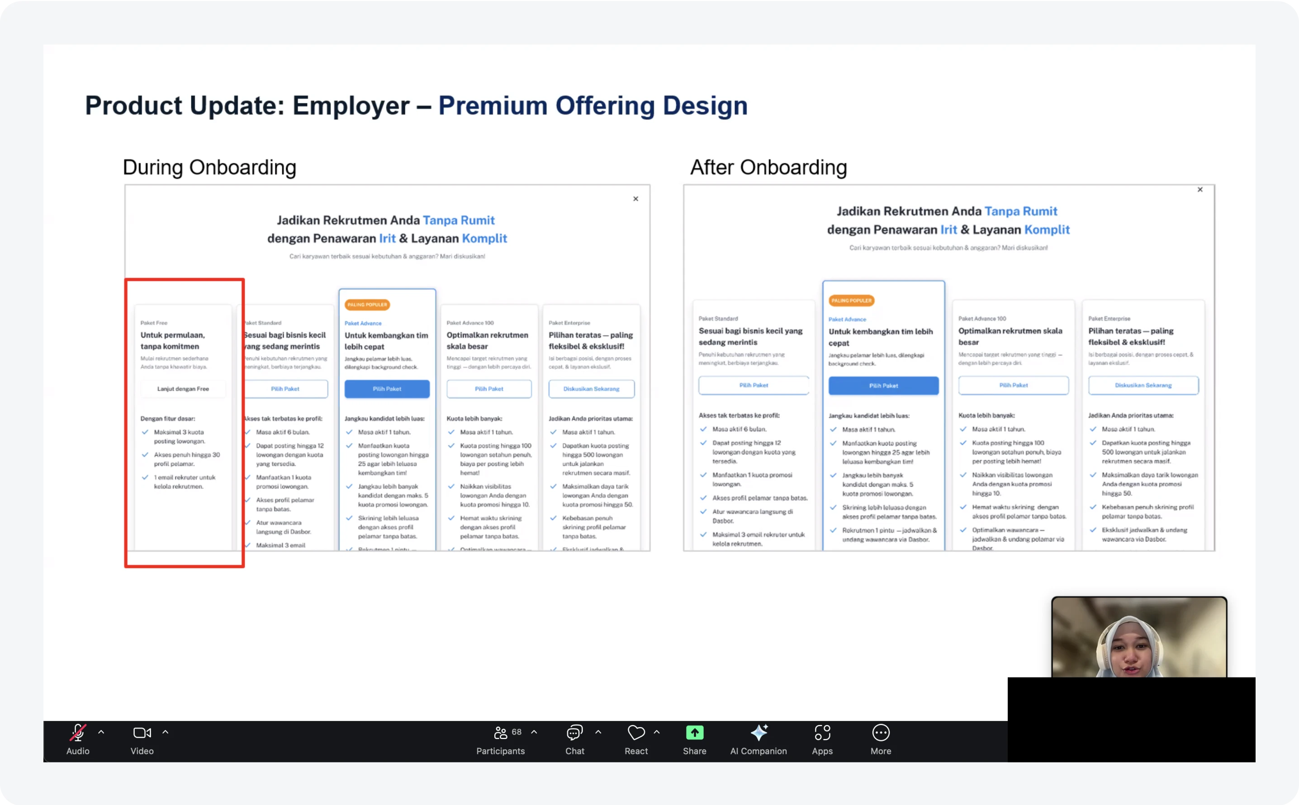
Task: Click Diskusikan Sekarang in During Onboarding panel
Action: click(591, 389)
